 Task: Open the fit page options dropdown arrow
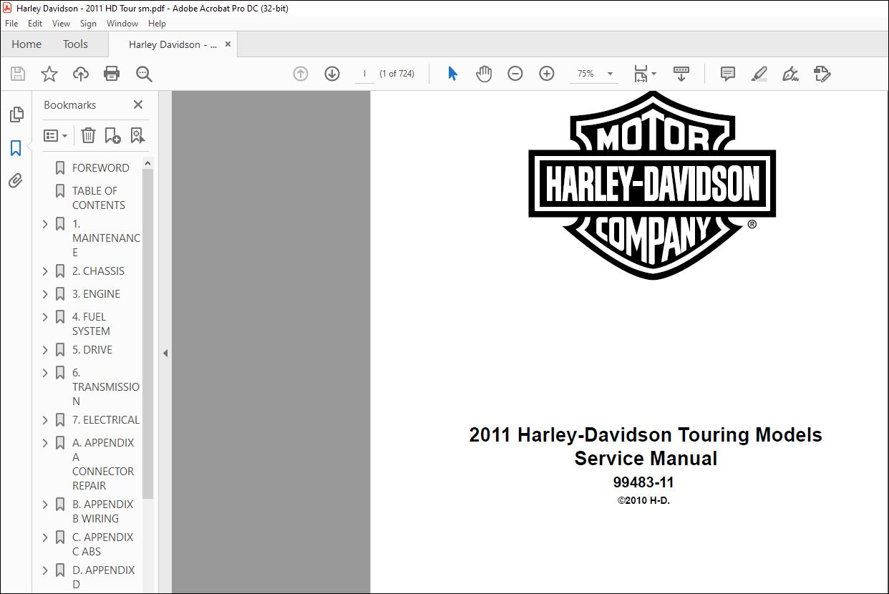point(654,74)
